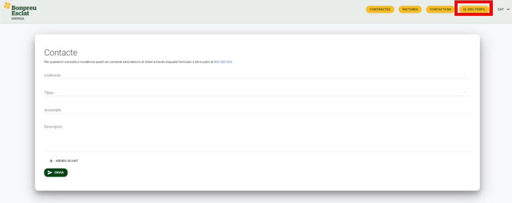Click the paper plane icon on ENVIA

50,173
